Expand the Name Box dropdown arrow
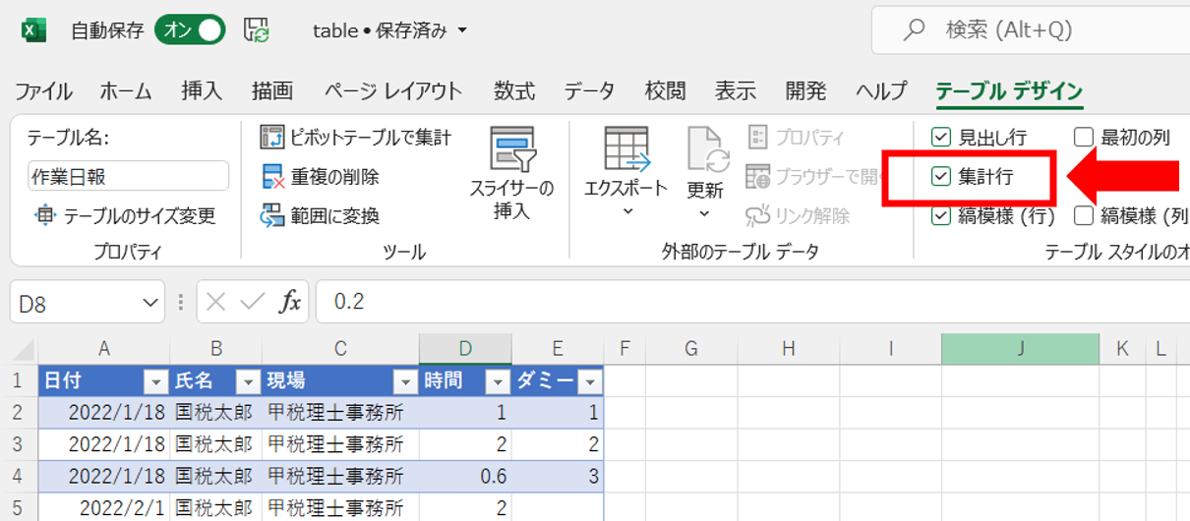The width and height of the screenshot is (1190, 521). click(150, 303)
